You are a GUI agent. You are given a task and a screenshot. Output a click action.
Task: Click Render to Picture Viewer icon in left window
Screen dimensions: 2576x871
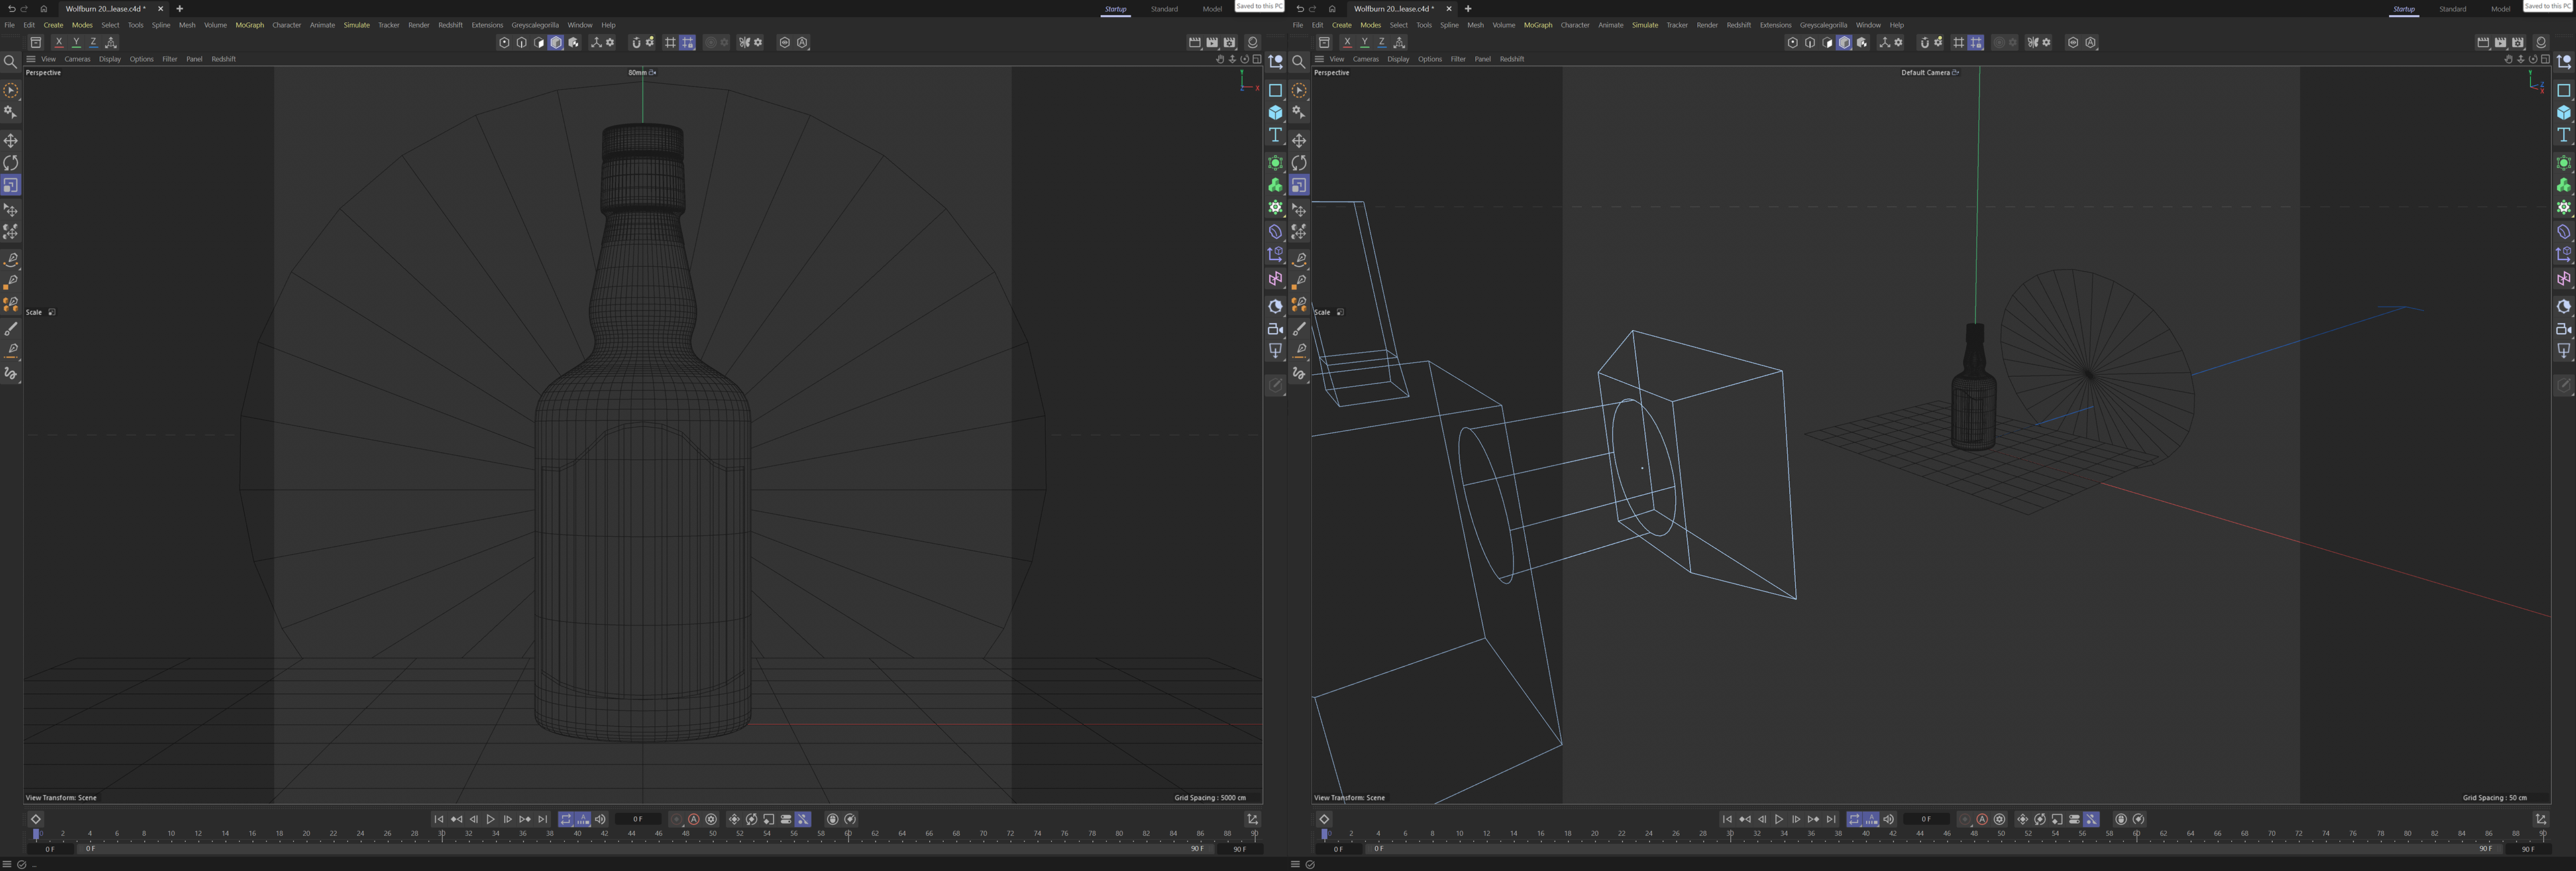pyautogui.click(x=1212, y=43)
